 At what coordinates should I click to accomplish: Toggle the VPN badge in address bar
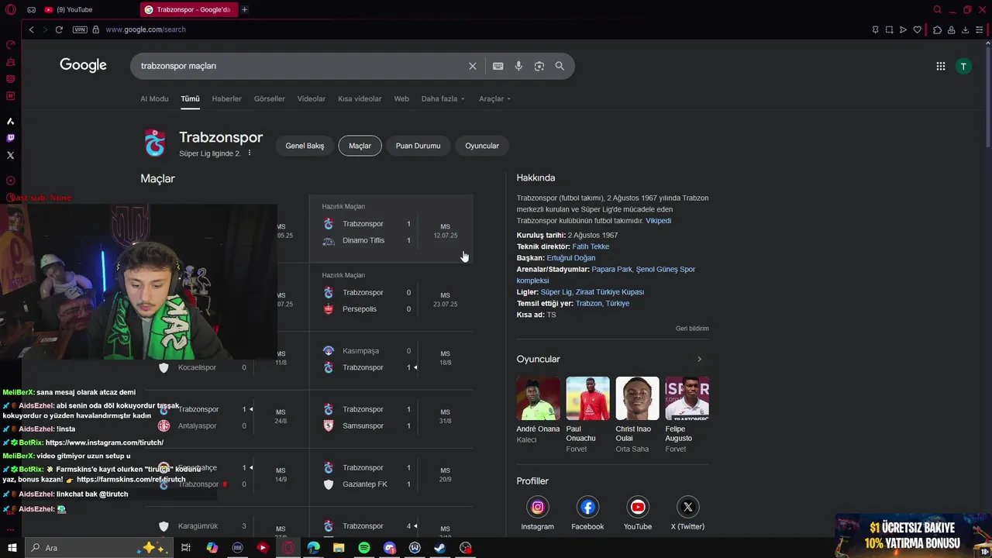pos(80,29)
